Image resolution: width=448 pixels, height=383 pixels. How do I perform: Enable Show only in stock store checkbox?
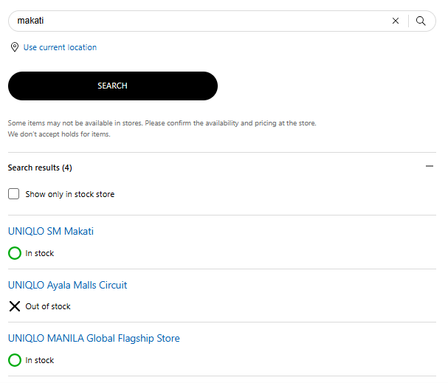14,193
